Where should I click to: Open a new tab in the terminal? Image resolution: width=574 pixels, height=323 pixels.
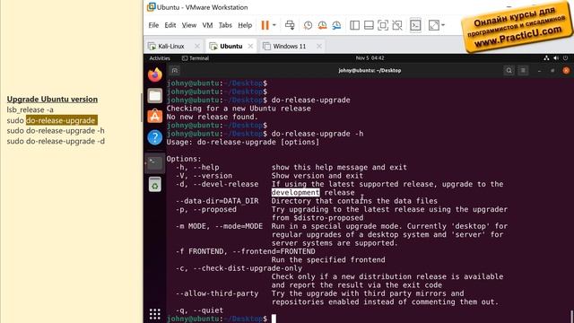[175, 71]
